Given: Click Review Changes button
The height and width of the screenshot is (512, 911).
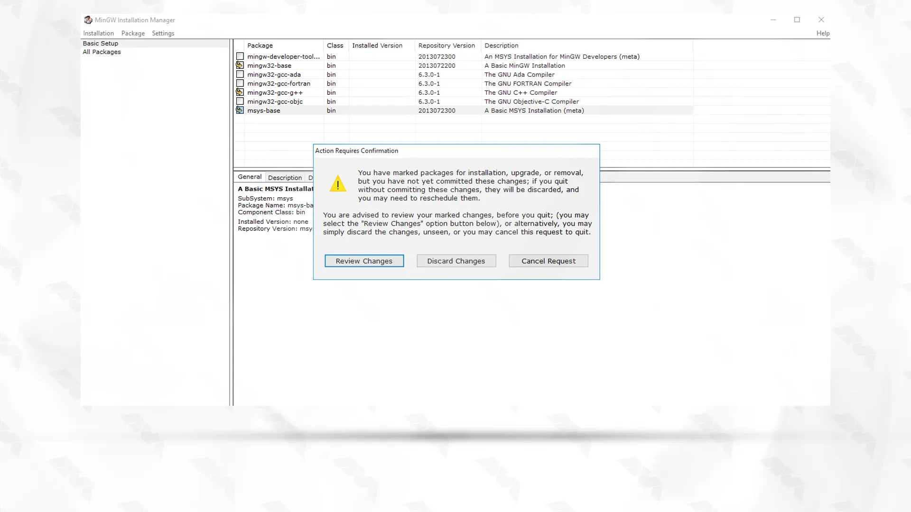Looking at the screenshot, I should pyautogui.click(x=363, y=261).
